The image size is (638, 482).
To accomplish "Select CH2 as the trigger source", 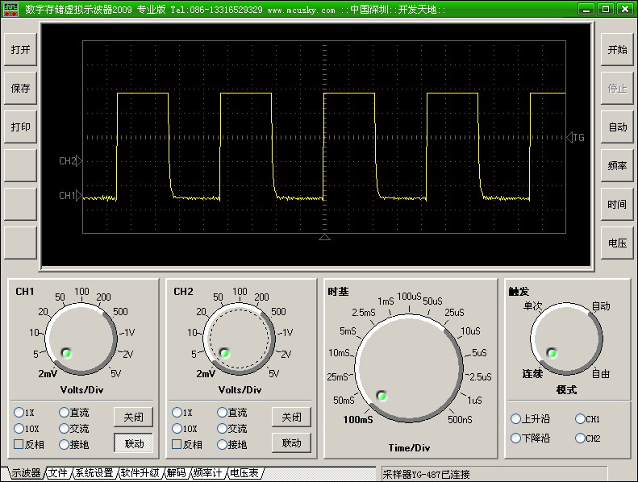I will (579, 438).
